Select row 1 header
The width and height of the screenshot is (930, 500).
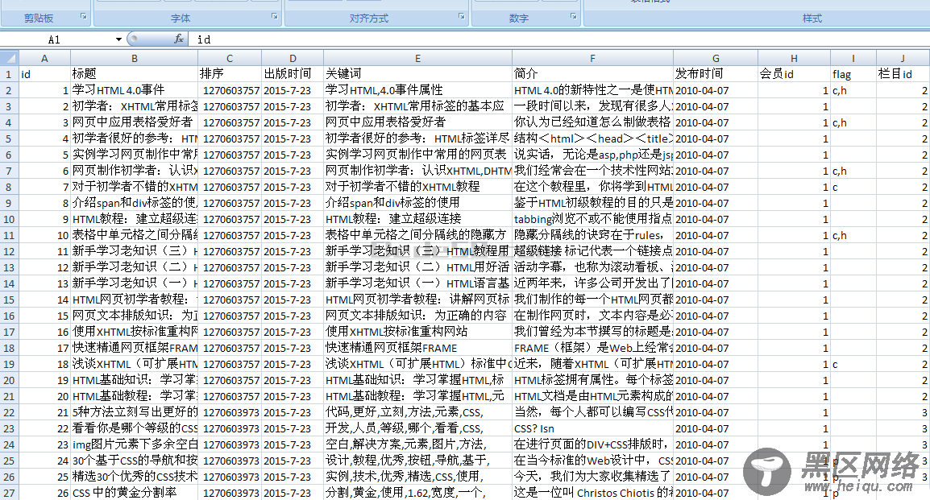10,74
